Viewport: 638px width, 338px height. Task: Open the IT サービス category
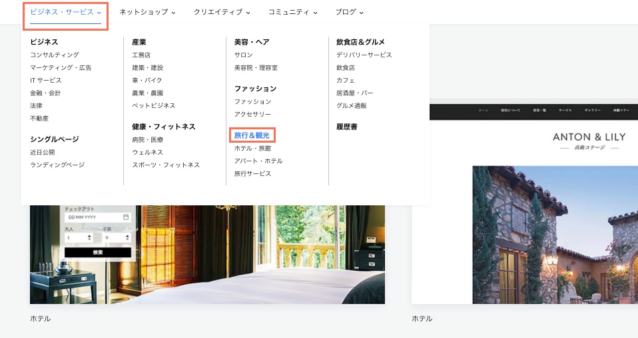click(x=45, y=80)
